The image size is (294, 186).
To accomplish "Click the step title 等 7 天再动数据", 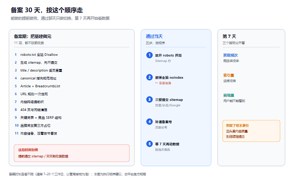I will pos(167,144).
